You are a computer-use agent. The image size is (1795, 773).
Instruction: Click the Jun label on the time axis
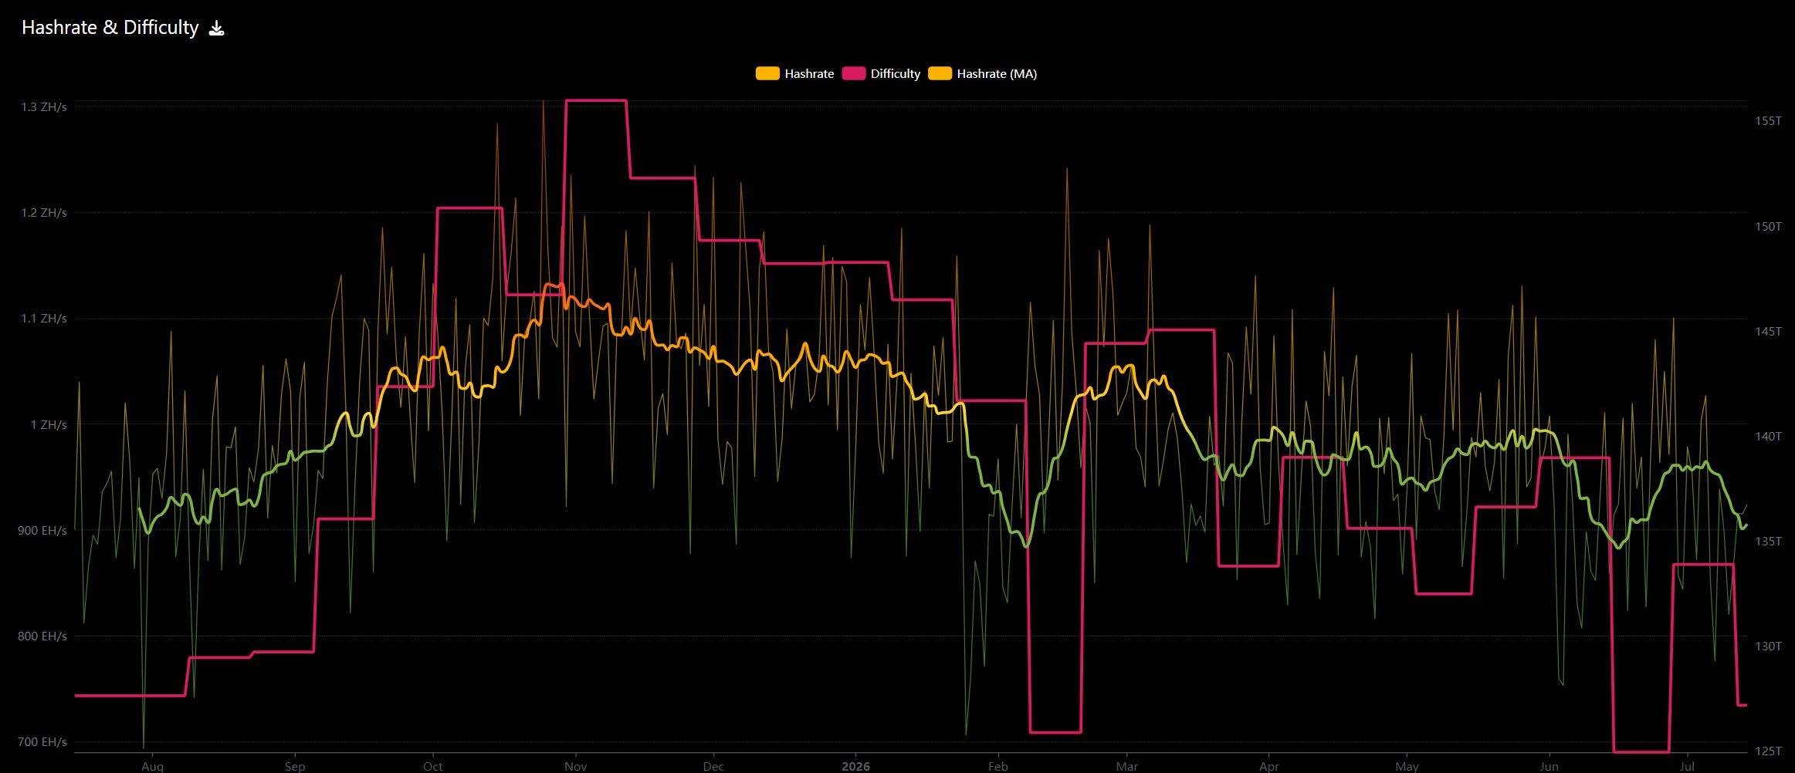pos(1549,767)
